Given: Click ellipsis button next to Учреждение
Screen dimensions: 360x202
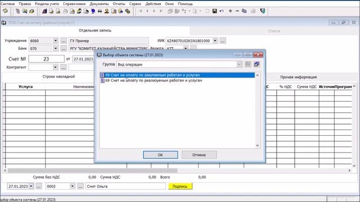Looking at the screenshot, I should (x=64, y=41).
